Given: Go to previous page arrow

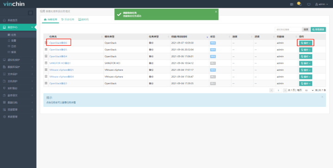Looking at the screenshot, I should [x=271, y=90].
